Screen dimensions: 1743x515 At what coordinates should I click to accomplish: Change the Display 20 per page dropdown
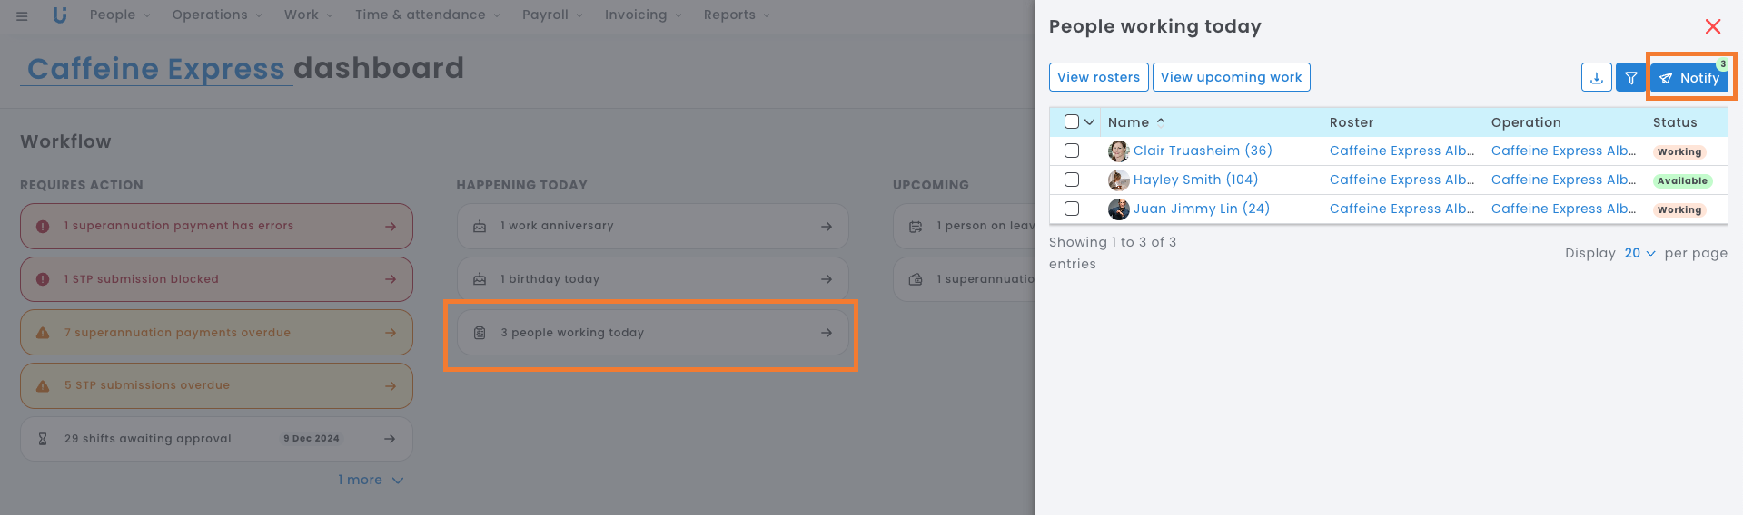tap(1639, 253)
